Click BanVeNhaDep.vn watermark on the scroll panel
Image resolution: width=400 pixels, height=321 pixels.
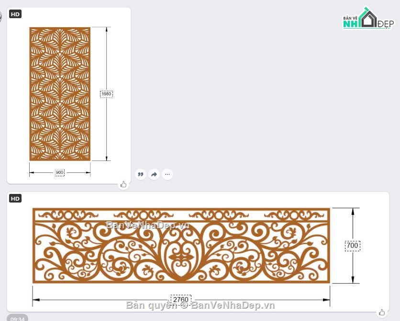pyautogui.click(x=148, y=225)
